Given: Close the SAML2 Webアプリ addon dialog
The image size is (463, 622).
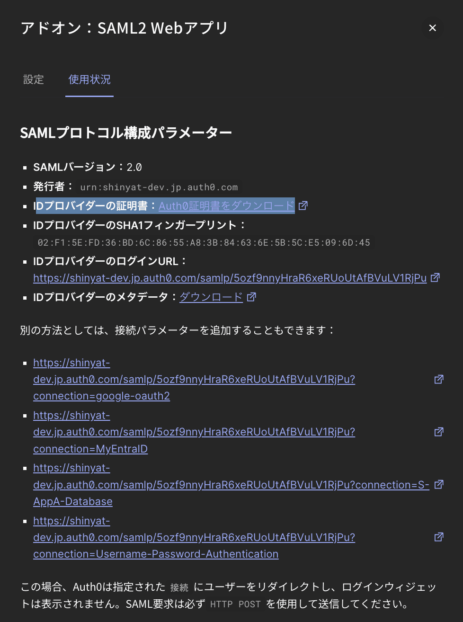Looking at the screenshot, I should 432,27.
